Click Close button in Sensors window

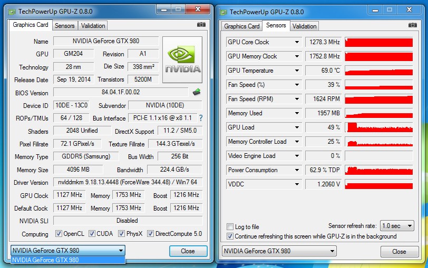coord(400,251)
